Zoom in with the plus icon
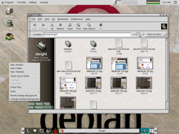179x134 pixels. (x=143, y=34)
